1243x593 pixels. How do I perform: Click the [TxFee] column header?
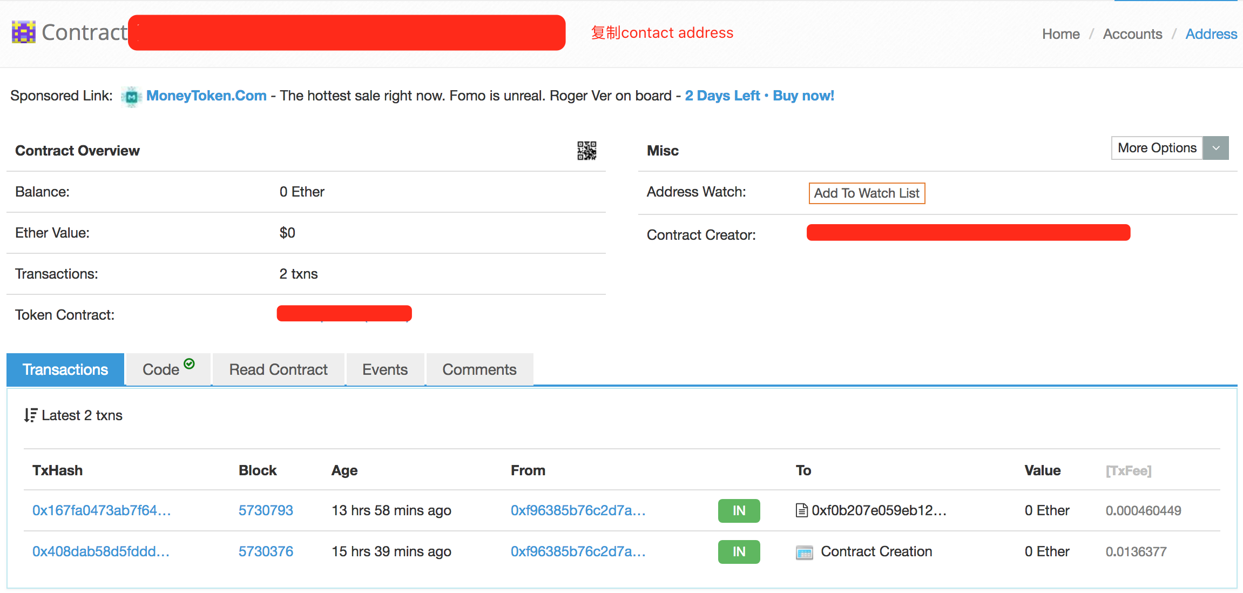(1129, 470)
